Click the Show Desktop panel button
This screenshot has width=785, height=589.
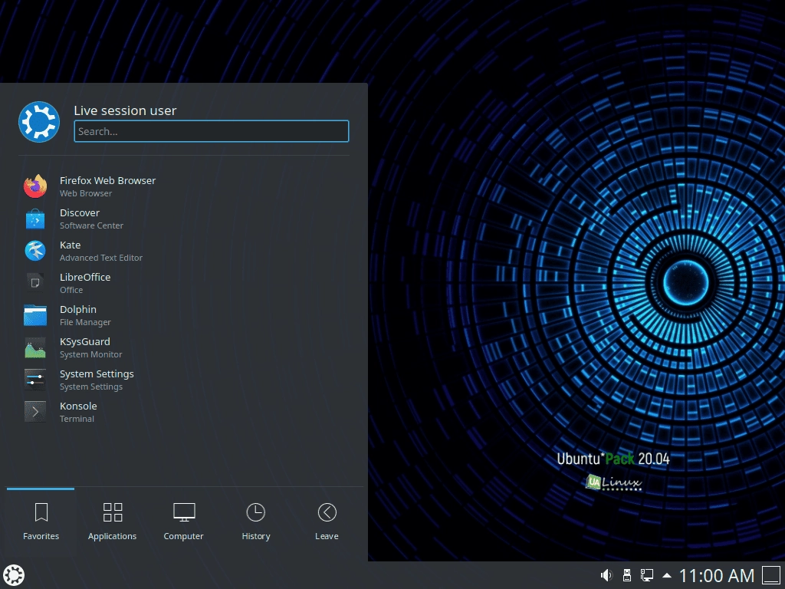coord(771,575)
